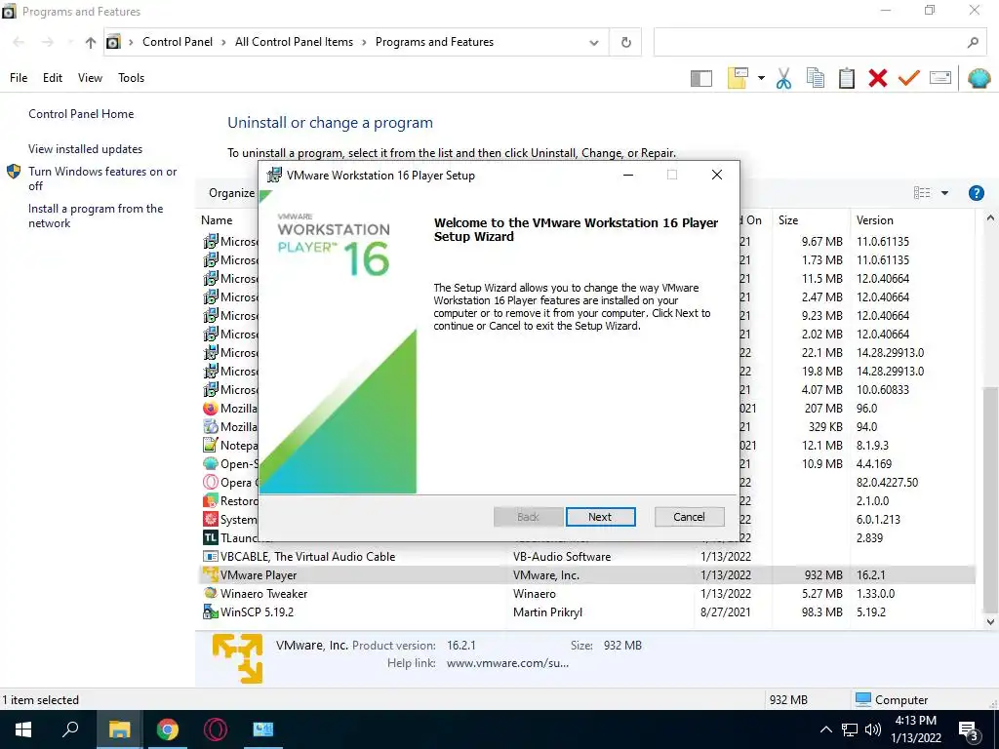Open Turn Windows features on or off
This screenshot has height=749, width=999.
[x=102, y=178]
